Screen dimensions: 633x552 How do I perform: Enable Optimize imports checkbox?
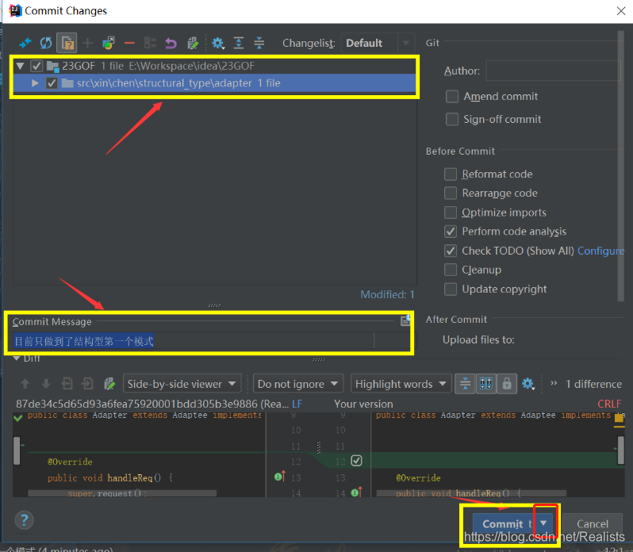pos(451,213)
